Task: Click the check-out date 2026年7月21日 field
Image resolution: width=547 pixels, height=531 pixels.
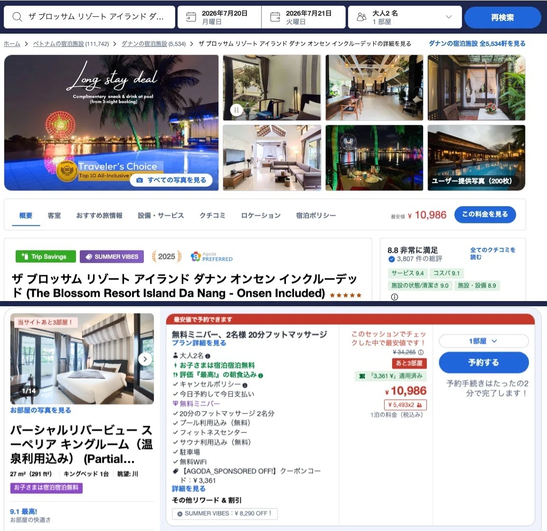Action: pyautogui.click(x=303, y=17)
